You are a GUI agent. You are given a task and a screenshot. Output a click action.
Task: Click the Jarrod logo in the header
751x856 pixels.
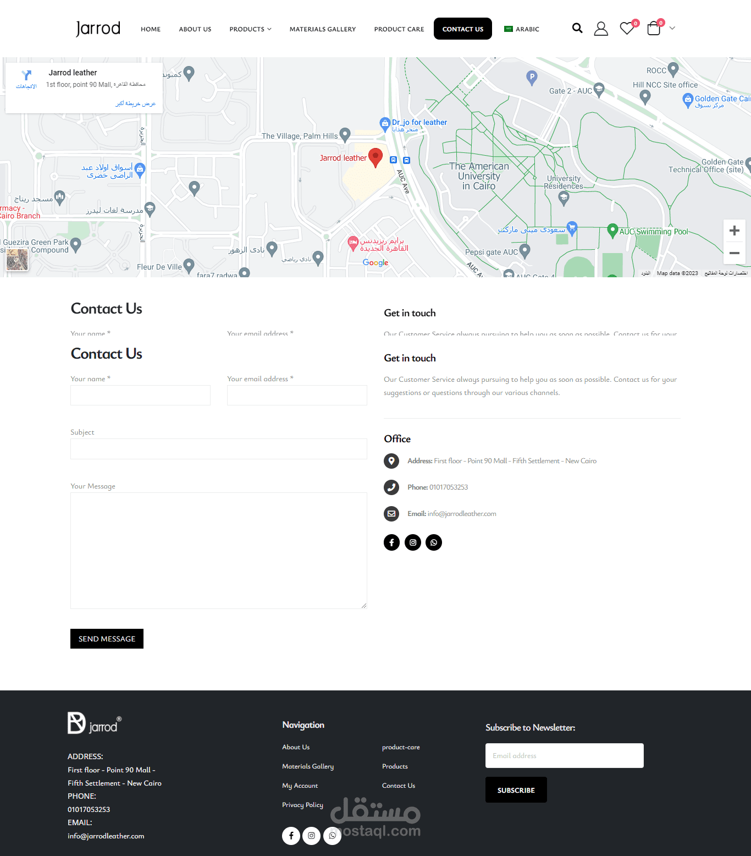(98, 29)
